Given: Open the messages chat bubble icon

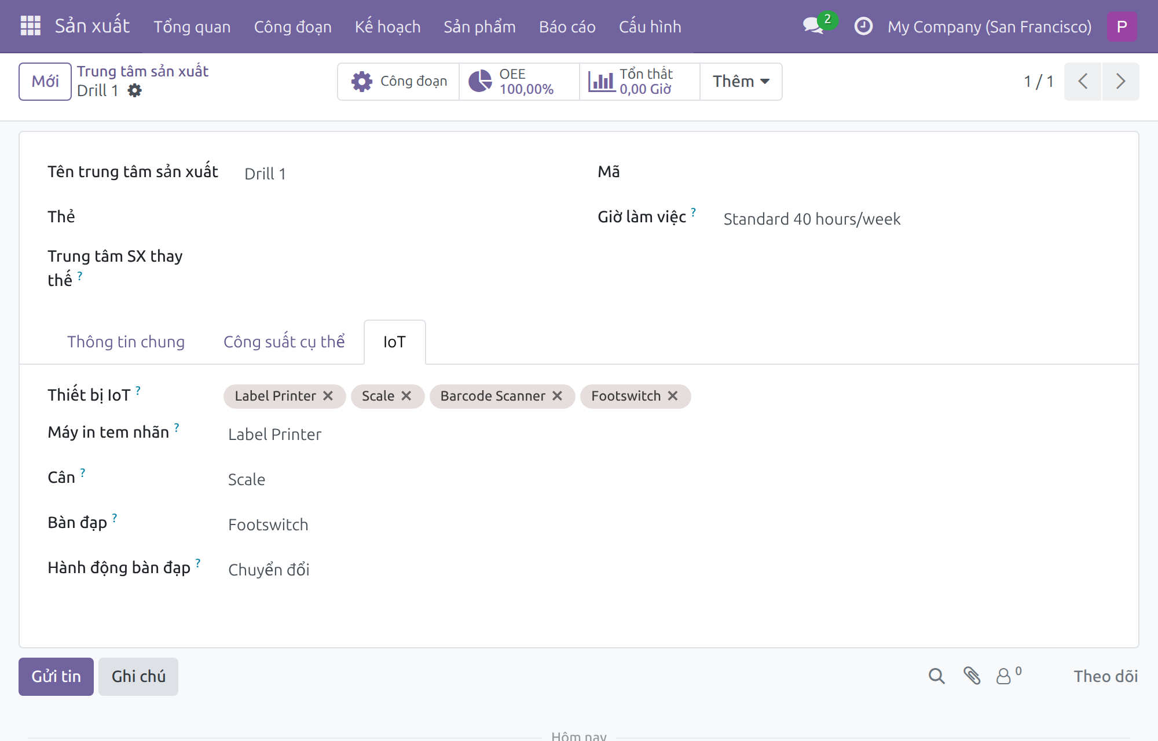Looking at the screenshot, I should pos(813,25).
